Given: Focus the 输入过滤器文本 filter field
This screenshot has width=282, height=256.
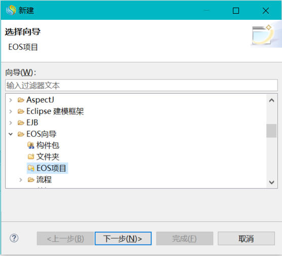Looking at the screenshot, I should tap(142, 85).
